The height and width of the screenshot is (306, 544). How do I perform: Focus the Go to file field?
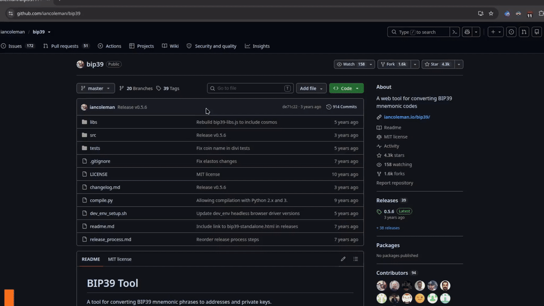(x=250, y=88)
